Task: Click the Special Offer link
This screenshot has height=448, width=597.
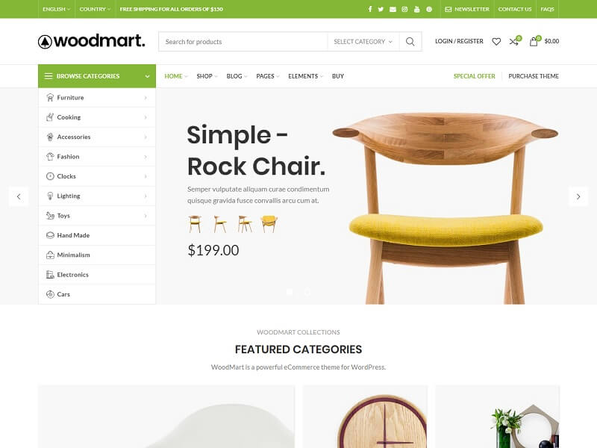Action: click(x=475, y=76)
